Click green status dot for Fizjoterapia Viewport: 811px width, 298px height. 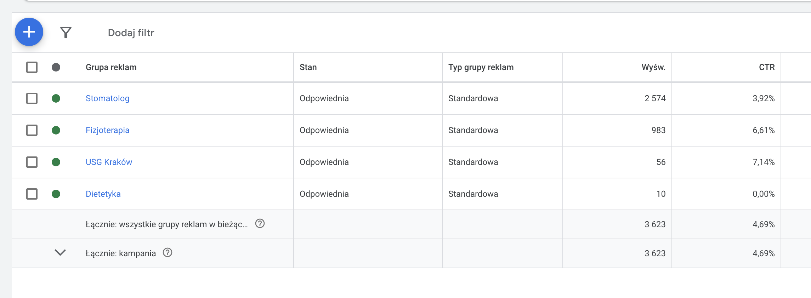point(56,130)
